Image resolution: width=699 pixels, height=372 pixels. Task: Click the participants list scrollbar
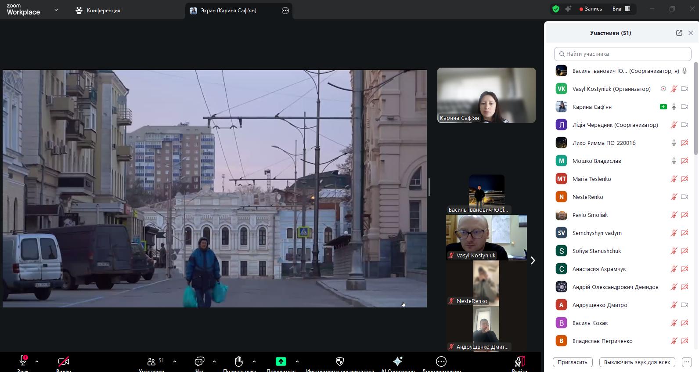(x=695, y=110)
